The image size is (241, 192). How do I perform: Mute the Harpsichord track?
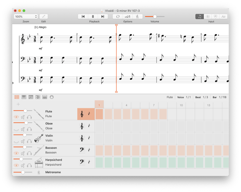23,166
